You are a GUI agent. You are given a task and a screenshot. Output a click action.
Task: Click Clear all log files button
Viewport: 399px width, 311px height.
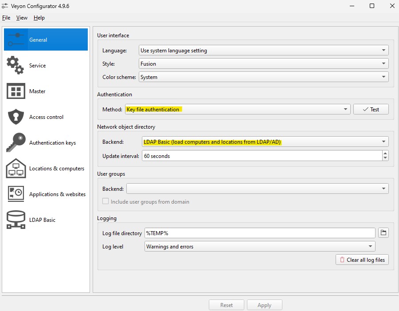point(362,260)
